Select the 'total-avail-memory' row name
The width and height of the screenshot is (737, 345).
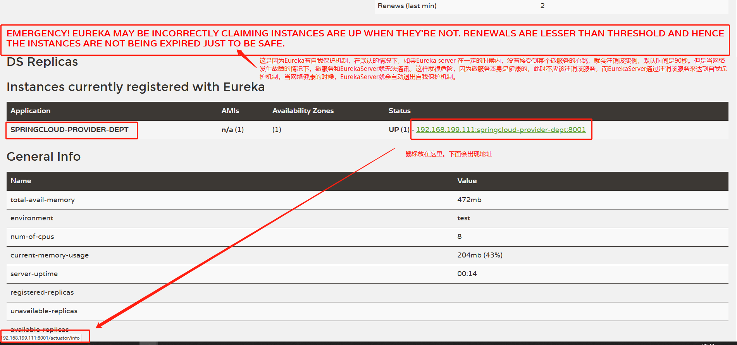tap(43, 200)
